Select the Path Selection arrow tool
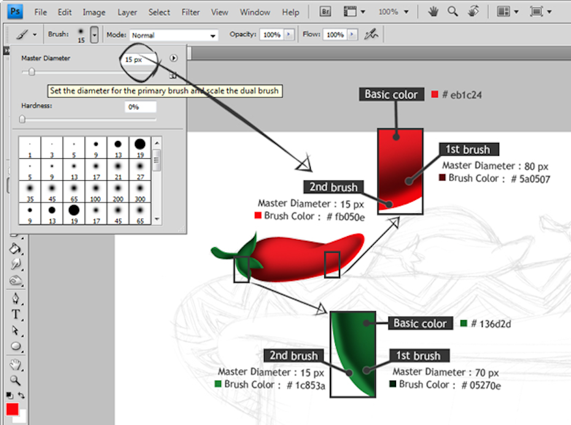The height and width of the screenshot is (425, 571). (16, 331)
